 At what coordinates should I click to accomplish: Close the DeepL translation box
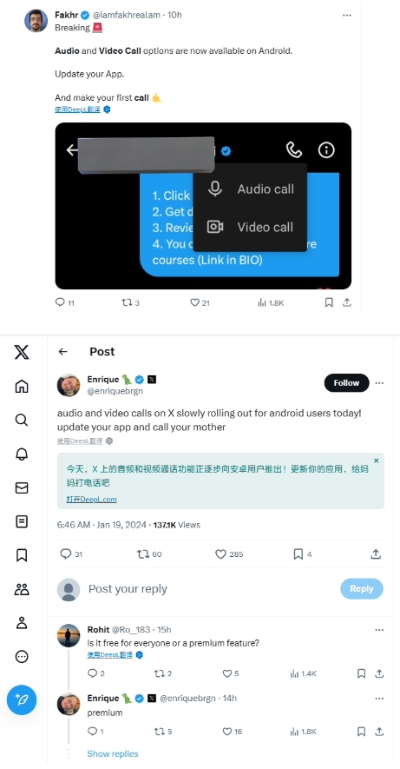point(376,461)
